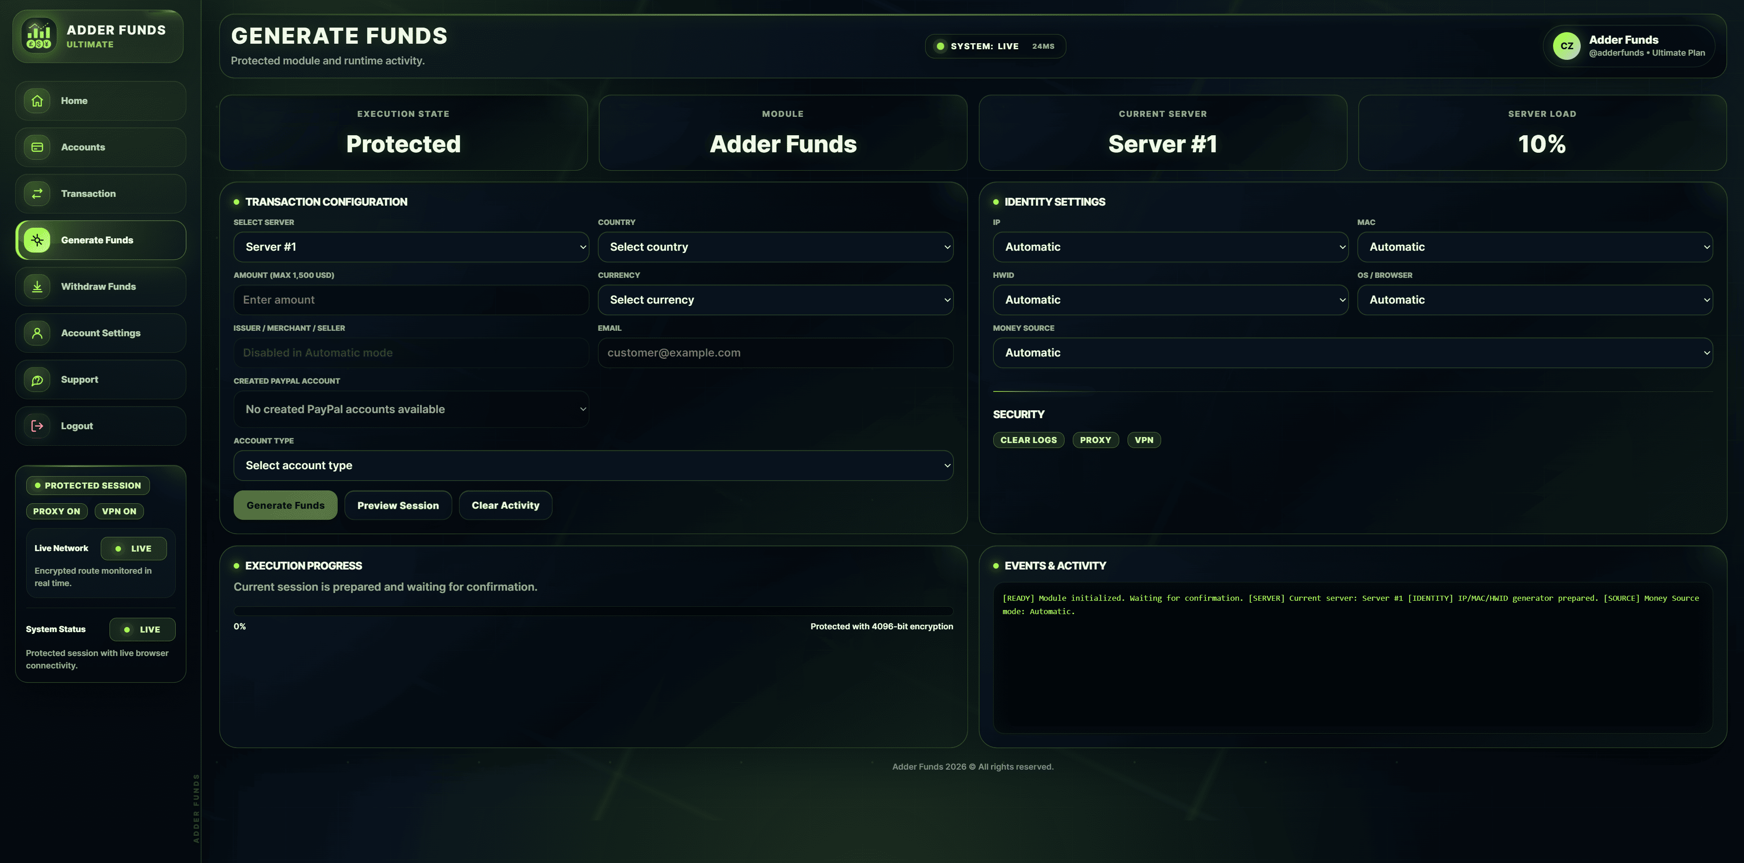The image size is (1744, 863).
Task: Click the VPN ON badge
Action: pyautogui.click(x=119, y=512)
